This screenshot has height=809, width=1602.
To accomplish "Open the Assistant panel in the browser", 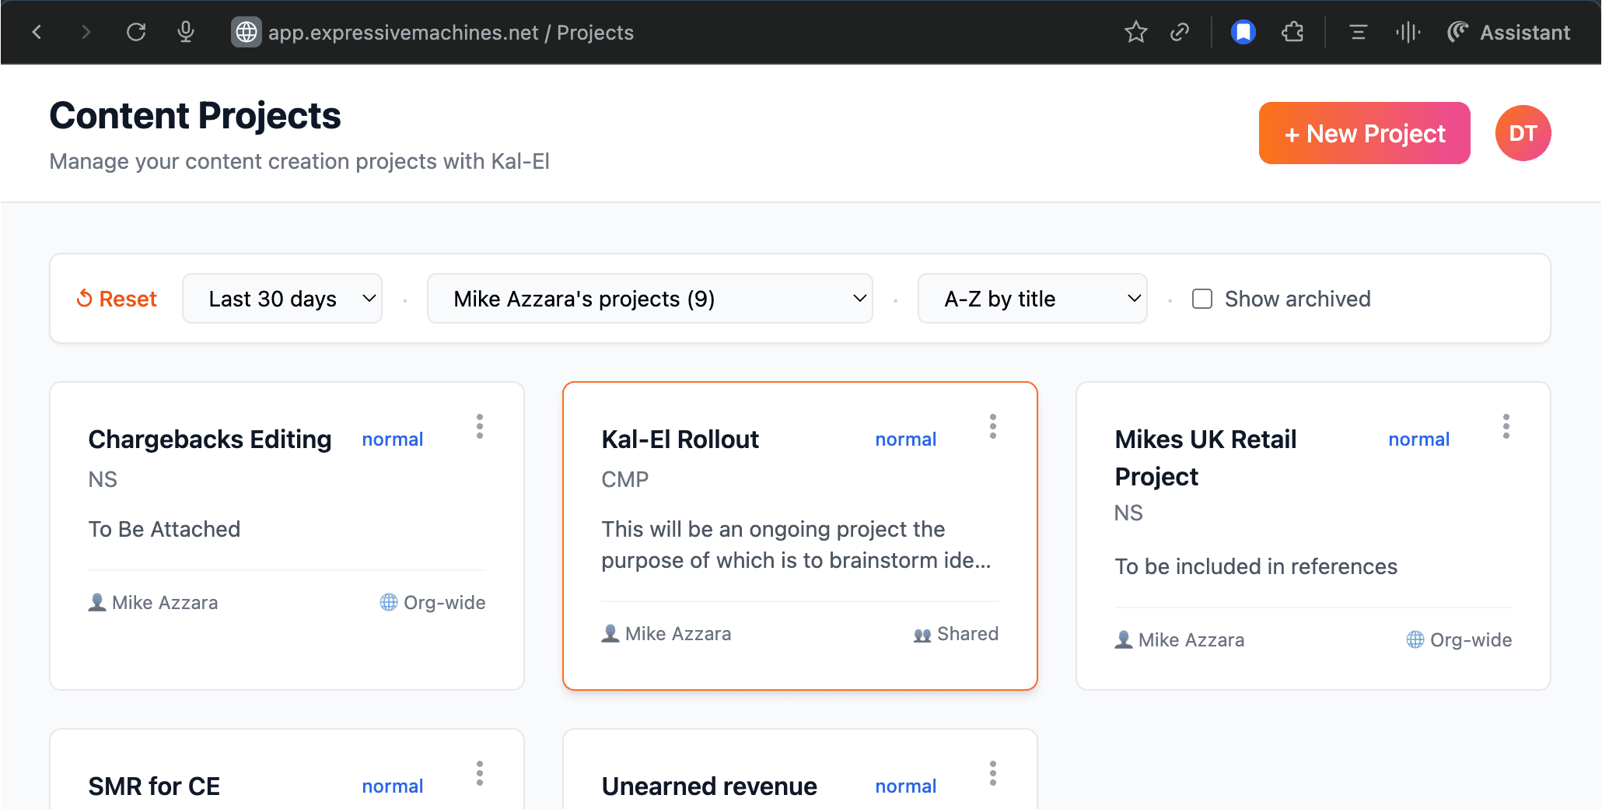I will pyautogui.click(x=1508, y=32).
